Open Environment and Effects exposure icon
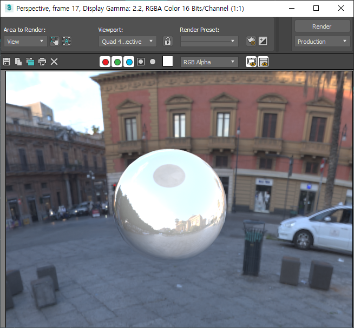Image resolution: width=354 pixels, height=328 pixels. coord(263,41)
